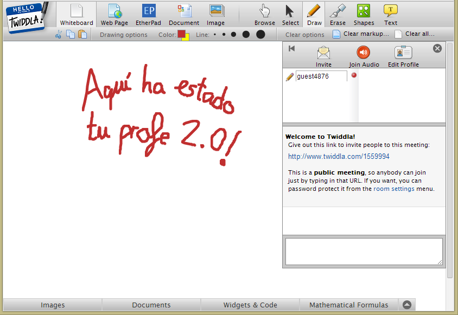Open the Shapes tool
Screen dimensions: 458x315
coord(363,15)
